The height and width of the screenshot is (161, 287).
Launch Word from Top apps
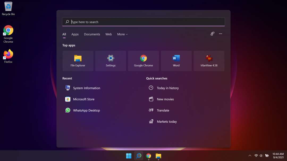click(x=176, y=61)
